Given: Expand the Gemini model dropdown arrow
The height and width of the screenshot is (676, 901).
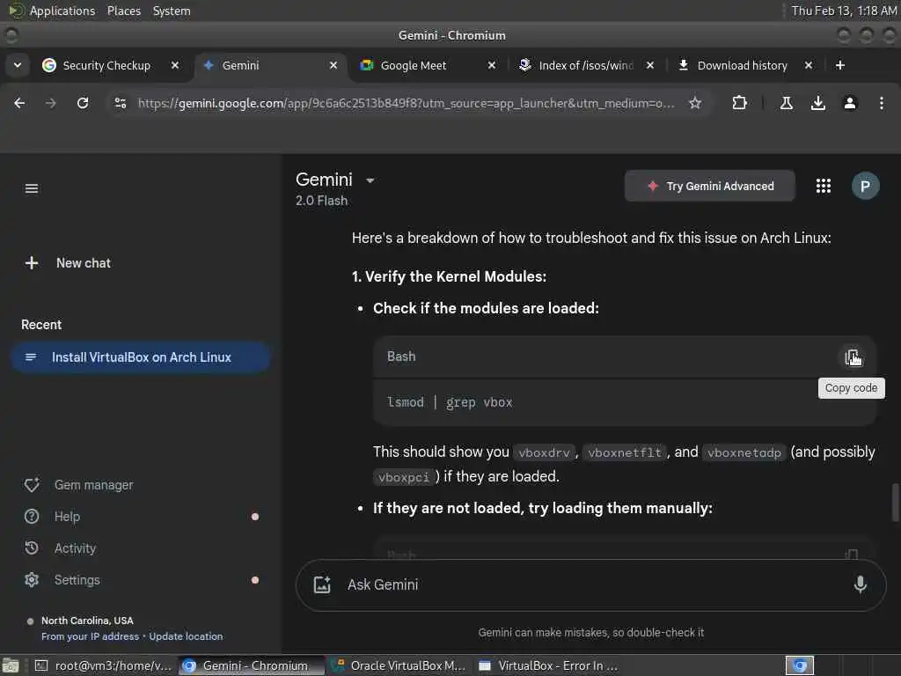Looking at the screenshot, I should pos(370,180).
